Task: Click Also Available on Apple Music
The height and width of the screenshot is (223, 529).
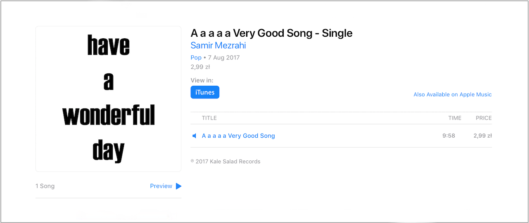Action: point(453,94)
